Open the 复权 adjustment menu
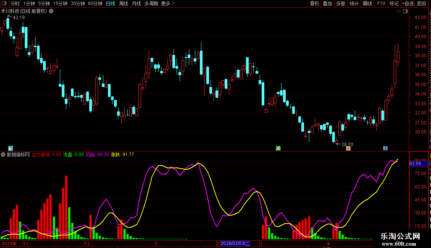 [314, 3]
